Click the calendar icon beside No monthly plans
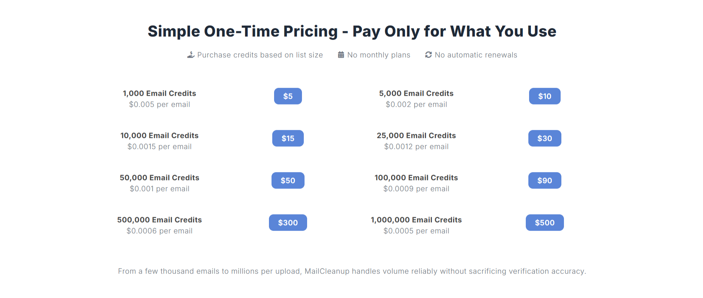The width and height of the screenshot is (703, 298). (x=341, y=55)
